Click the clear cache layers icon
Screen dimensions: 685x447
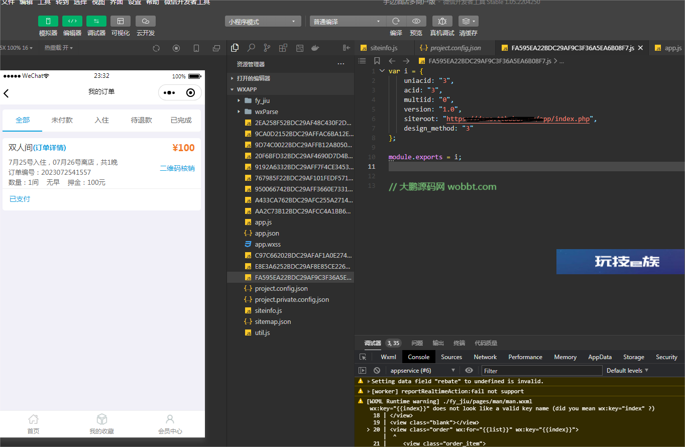[468, 21]
